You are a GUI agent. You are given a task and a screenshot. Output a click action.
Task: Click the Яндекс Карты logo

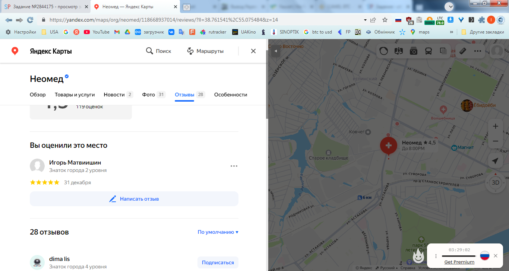(41, 51)
